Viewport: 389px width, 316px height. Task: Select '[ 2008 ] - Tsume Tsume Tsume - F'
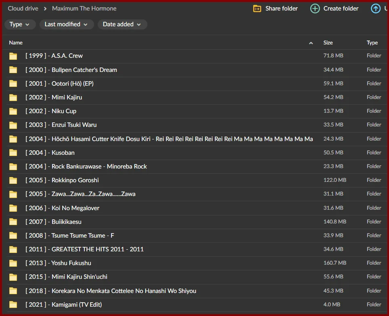click(69, 236)
